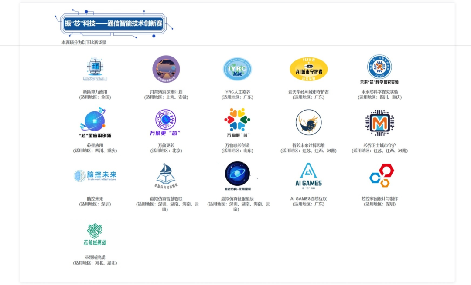Click the IYRC人工素养 title text
Screen dimensions: 471x285
[237, 92]
